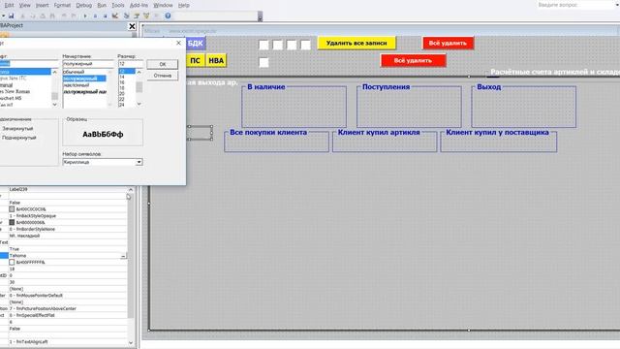The height and width of the screenshot is (349, 620).
Task: Open the Edit menu
Action: [x=9, y=5]
